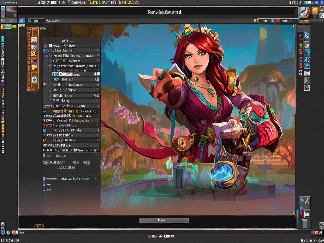Click the red flag icon in the top toolbar
Viewport: 324px width, 243px height.
tap(275, 21)
